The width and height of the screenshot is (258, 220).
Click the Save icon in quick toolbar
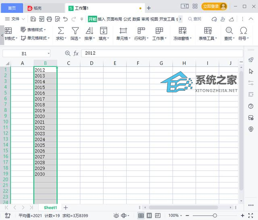[33, 19]
